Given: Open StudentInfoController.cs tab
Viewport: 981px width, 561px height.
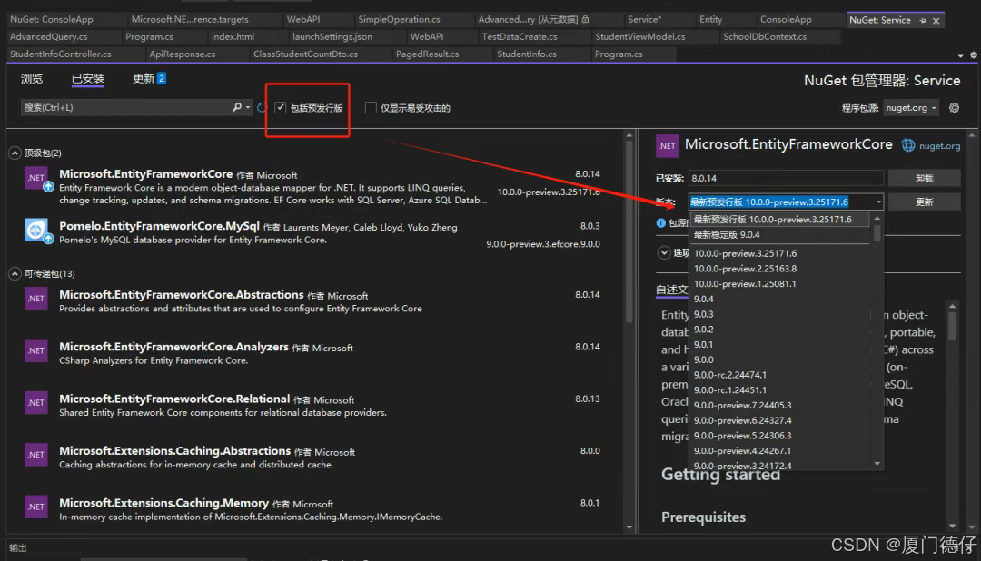Looking at the screenshot, I should pos(61,54).
